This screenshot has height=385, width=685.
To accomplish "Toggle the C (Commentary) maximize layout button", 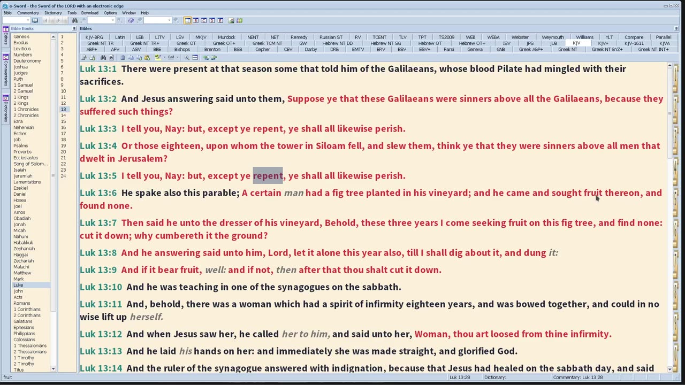I will 204,20.
